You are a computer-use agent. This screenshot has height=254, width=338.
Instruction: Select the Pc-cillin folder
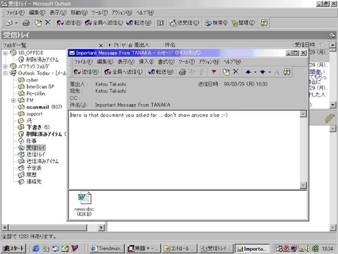[x=35, y=94]
